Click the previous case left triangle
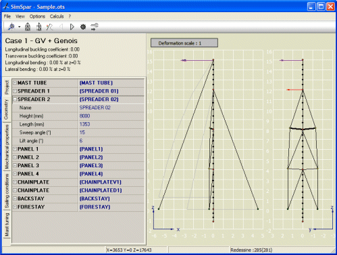This screenshot has width=337, height=255. 61,27
